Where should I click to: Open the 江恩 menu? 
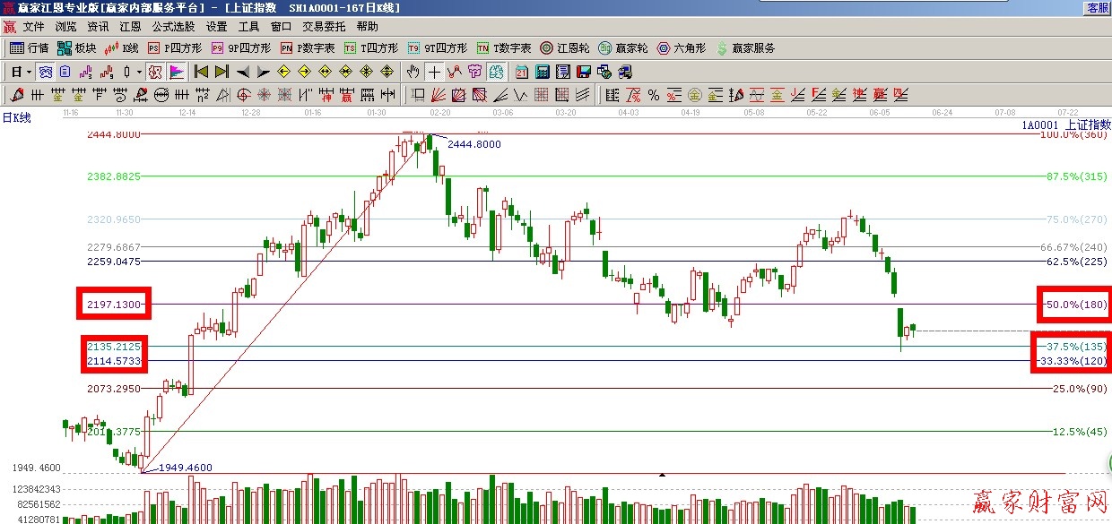tap(130, 27)
